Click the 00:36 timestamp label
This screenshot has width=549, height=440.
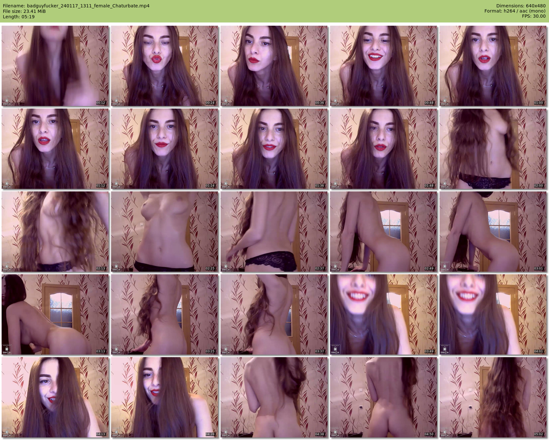click(319, 103)
